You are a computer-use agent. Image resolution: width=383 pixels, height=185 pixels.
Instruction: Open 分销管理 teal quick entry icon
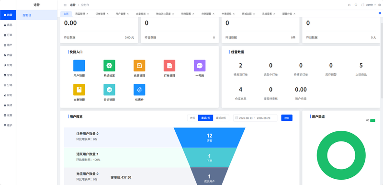(x=109, y=90)
